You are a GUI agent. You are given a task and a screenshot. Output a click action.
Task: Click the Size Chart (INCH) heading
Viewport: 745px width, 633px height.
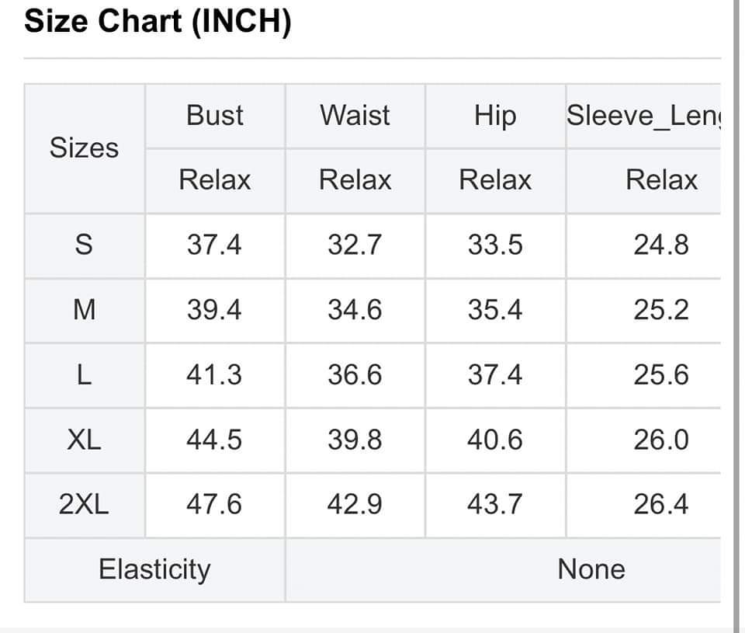point(158,22)
